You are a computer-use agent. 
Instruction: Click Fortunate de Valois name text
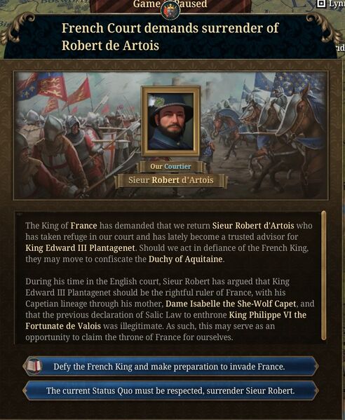click(x=63, y=326)
